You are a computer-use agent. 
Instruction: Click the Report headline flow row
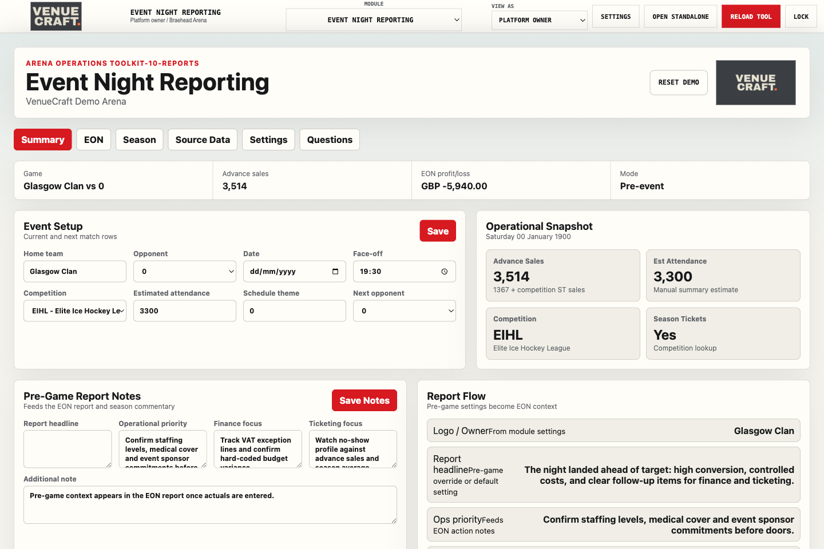tap(613, 475)
